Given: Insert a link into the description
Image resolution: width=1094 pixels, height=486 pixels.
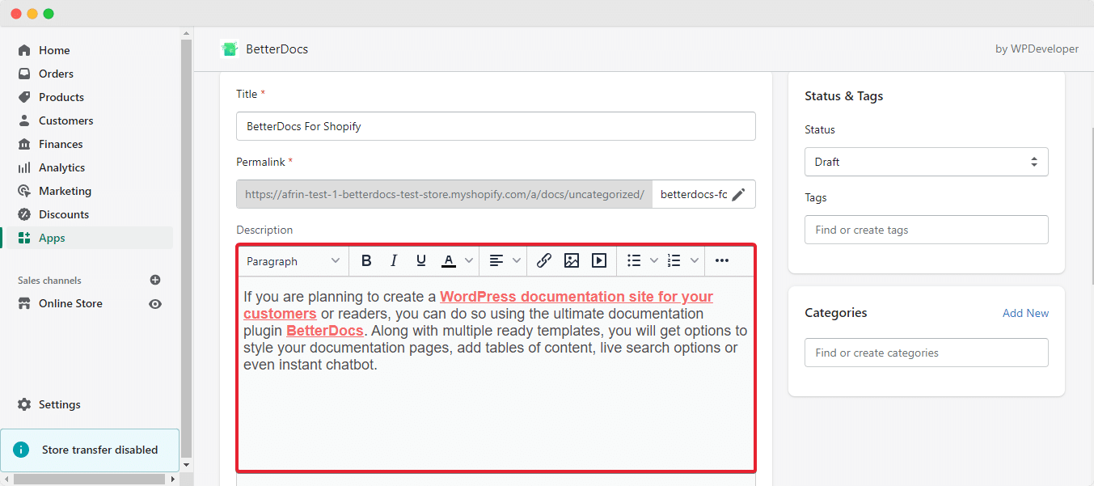Looking at the screenshot, I should point(543,260).
